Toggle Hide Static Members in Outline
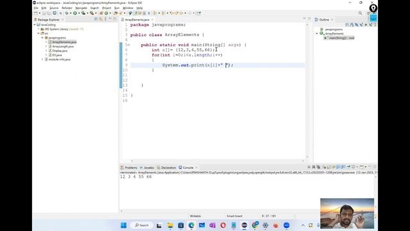The height and width of the screenshot is (231, 410). point(361,24)
